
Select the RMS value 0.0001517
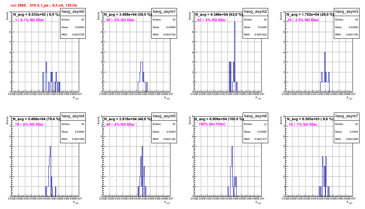point(261,139)
